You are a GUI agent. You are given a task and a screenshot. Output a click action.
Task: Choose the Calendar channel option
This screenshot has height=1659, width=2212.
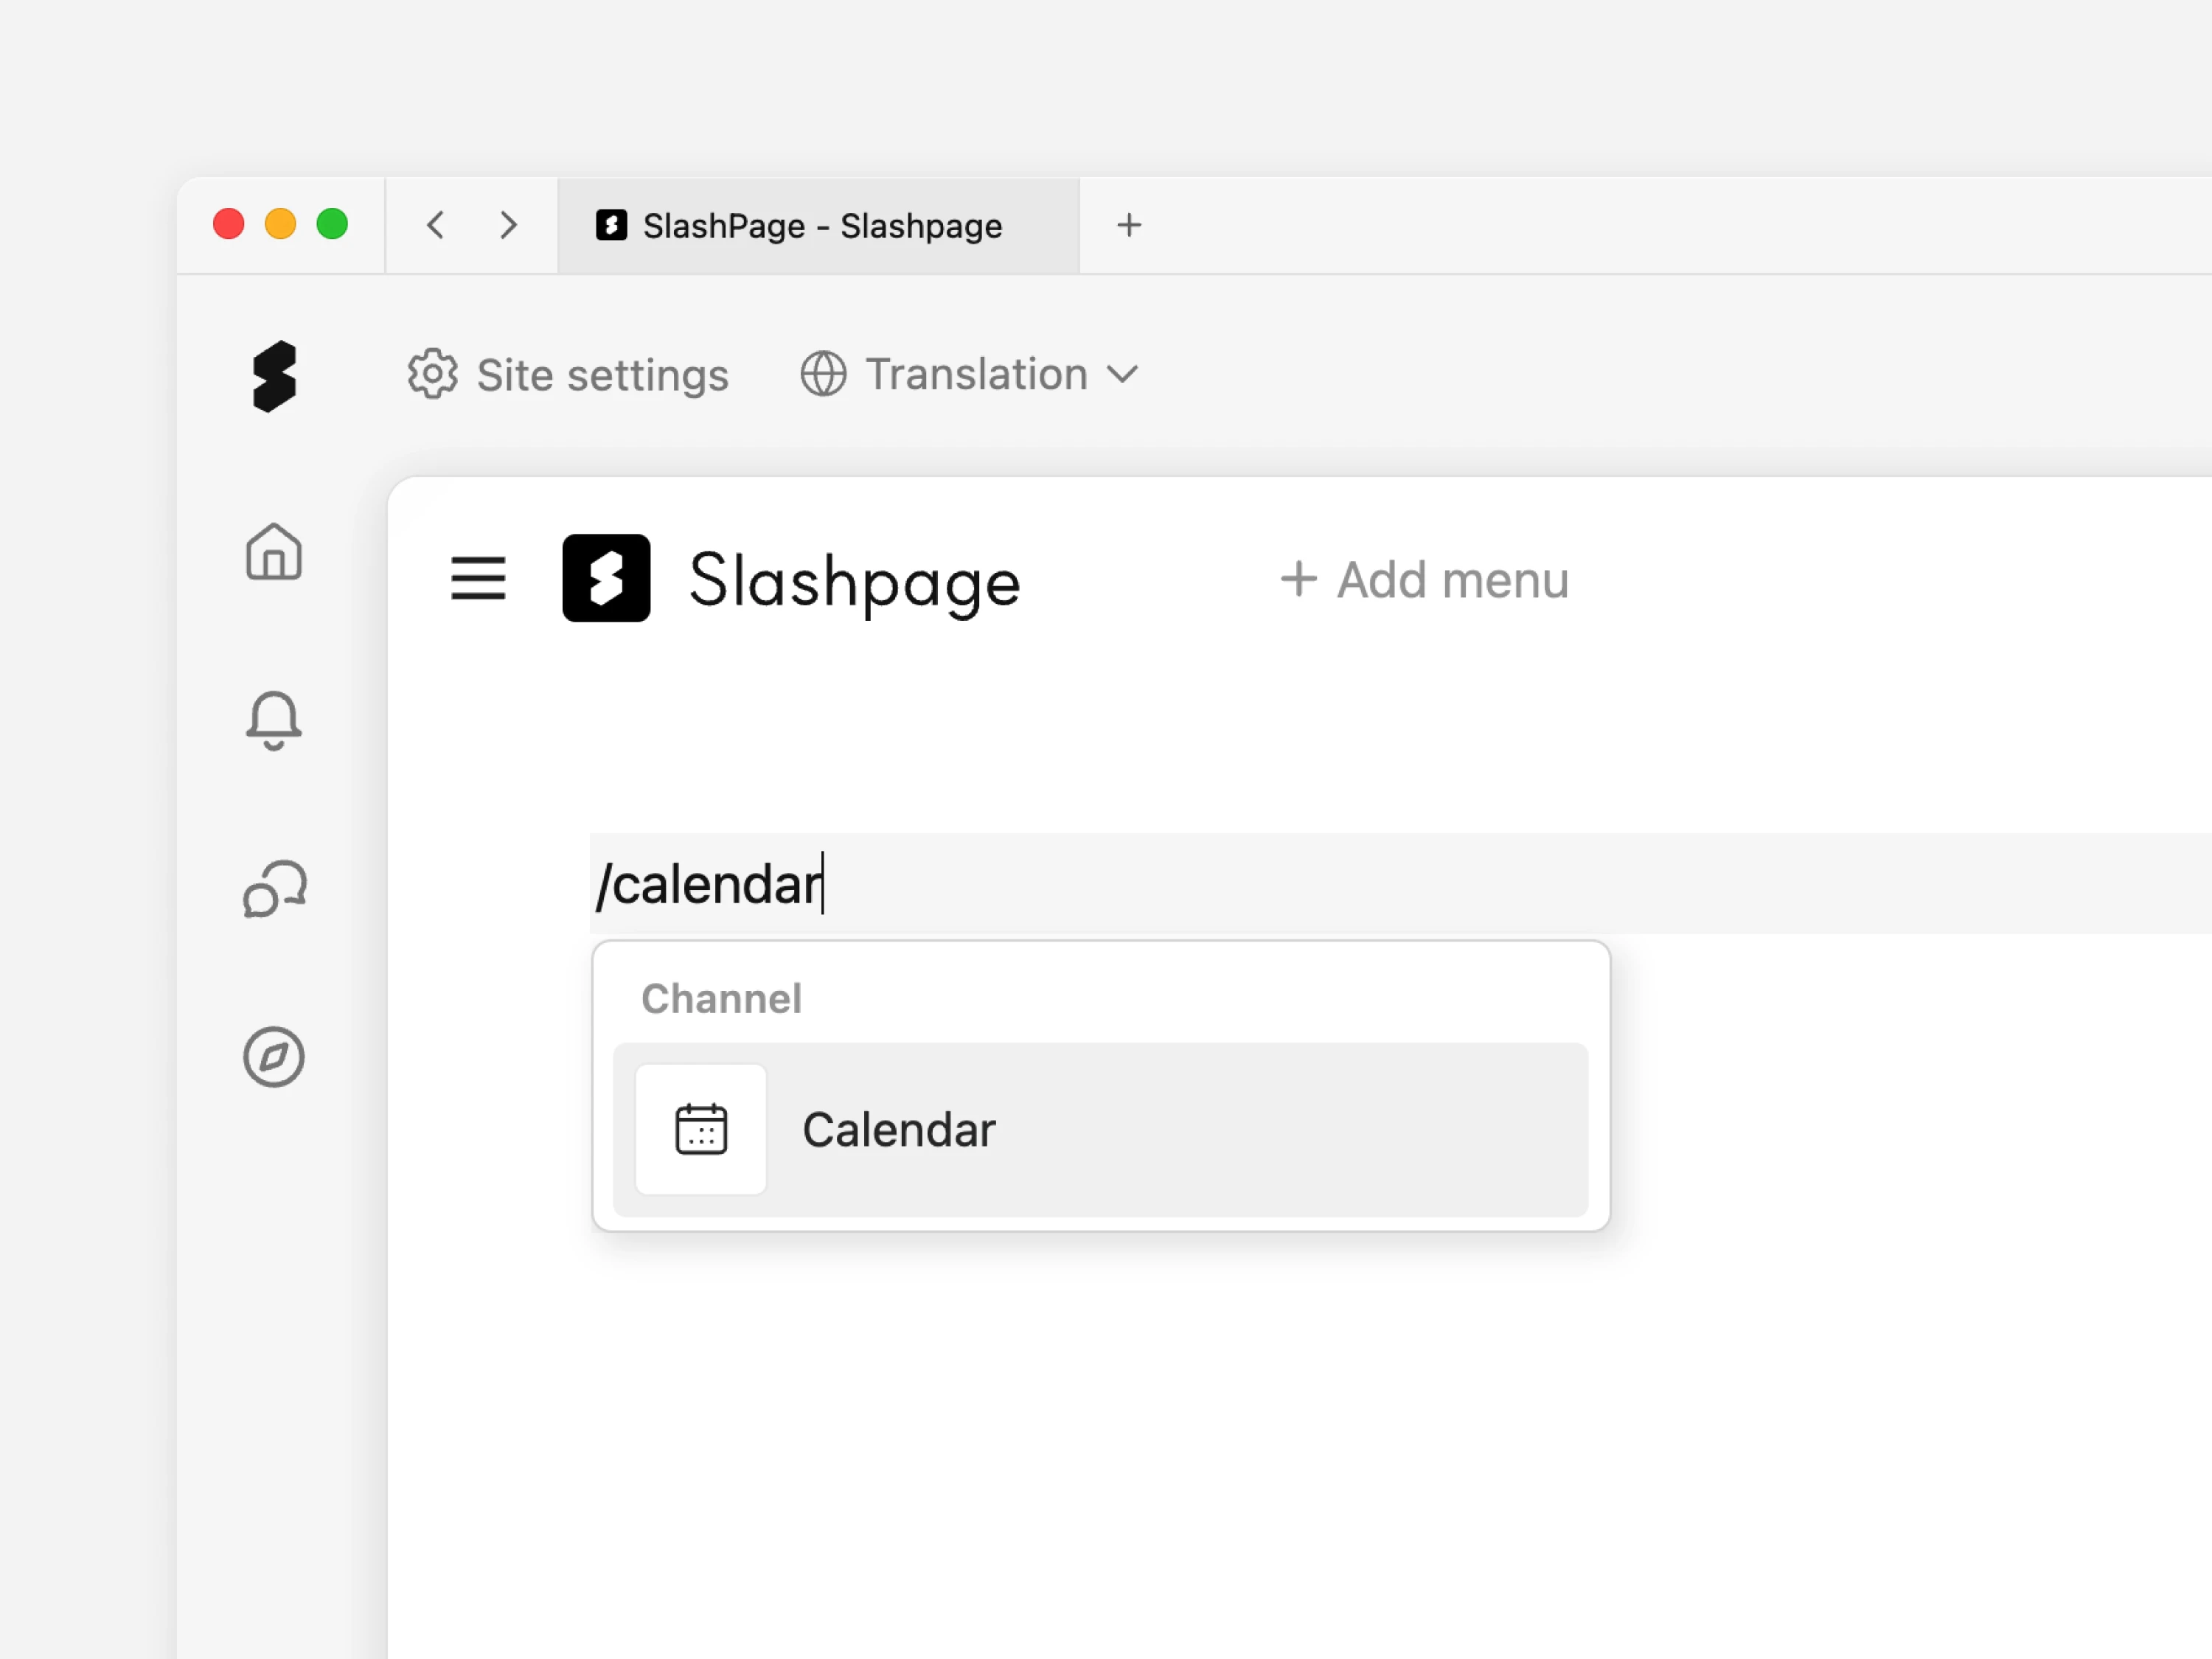point(1100,1129)
